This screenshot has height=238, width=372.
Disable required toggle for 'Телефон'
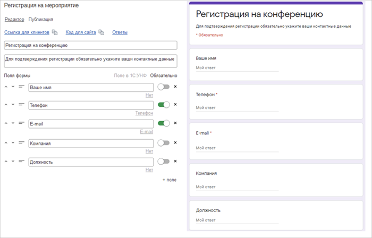click(164, 105)
